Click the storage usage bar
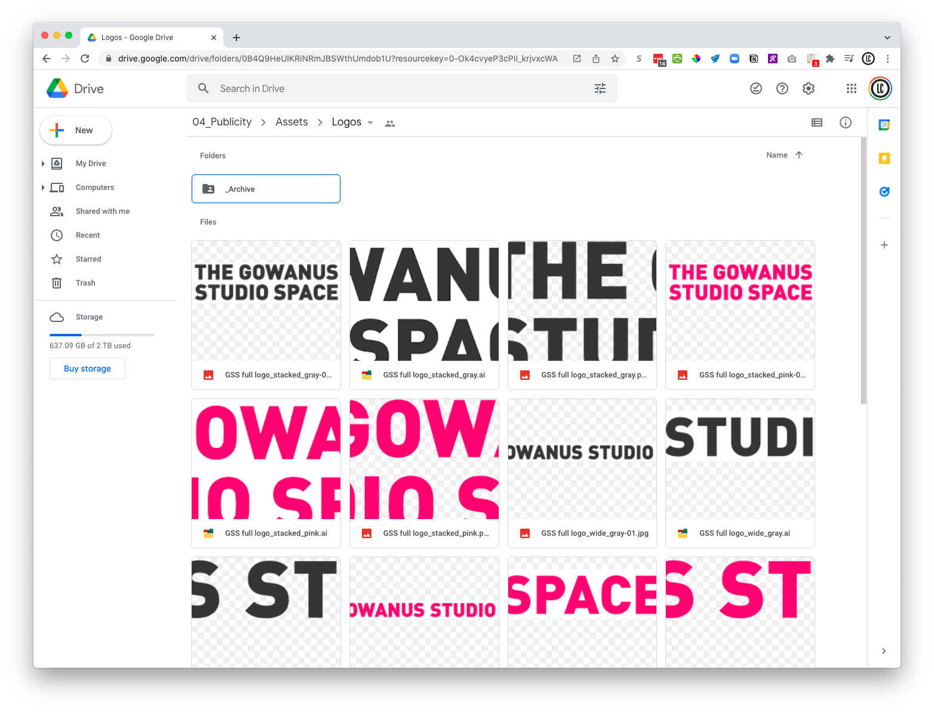 [102, 335]
